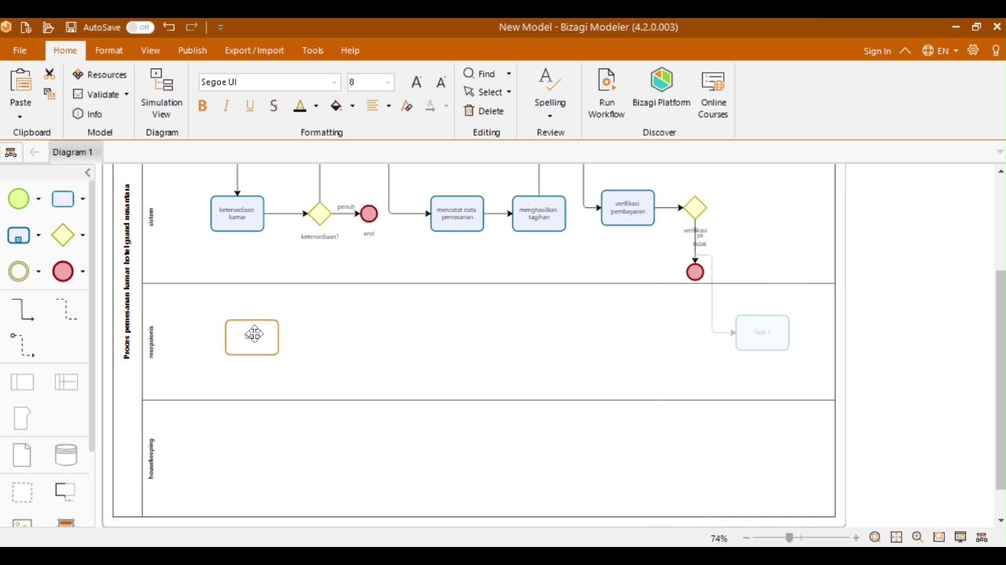Apply bold formatting with B
This screenshot has width=1006, height=565.
203,106
